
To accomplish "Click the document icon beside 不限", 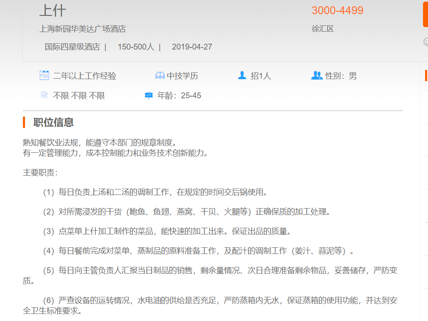I will pos(44,95).
